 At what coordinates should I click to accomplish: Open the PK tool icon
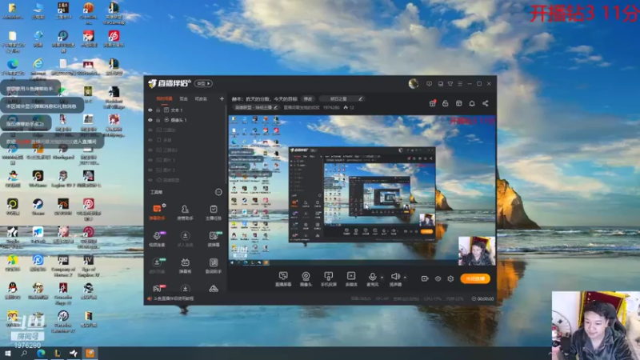point(157,288)
